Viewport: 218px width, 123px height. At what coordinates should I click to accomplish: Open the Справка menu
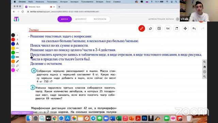point(117,2)
